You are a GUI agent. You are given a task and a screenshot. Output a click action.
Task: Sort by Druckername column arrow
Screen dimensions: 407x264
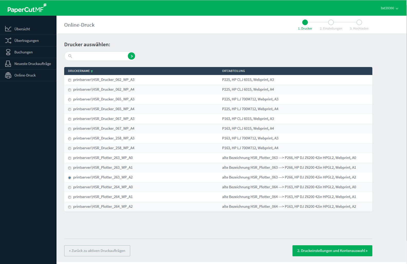92,71
